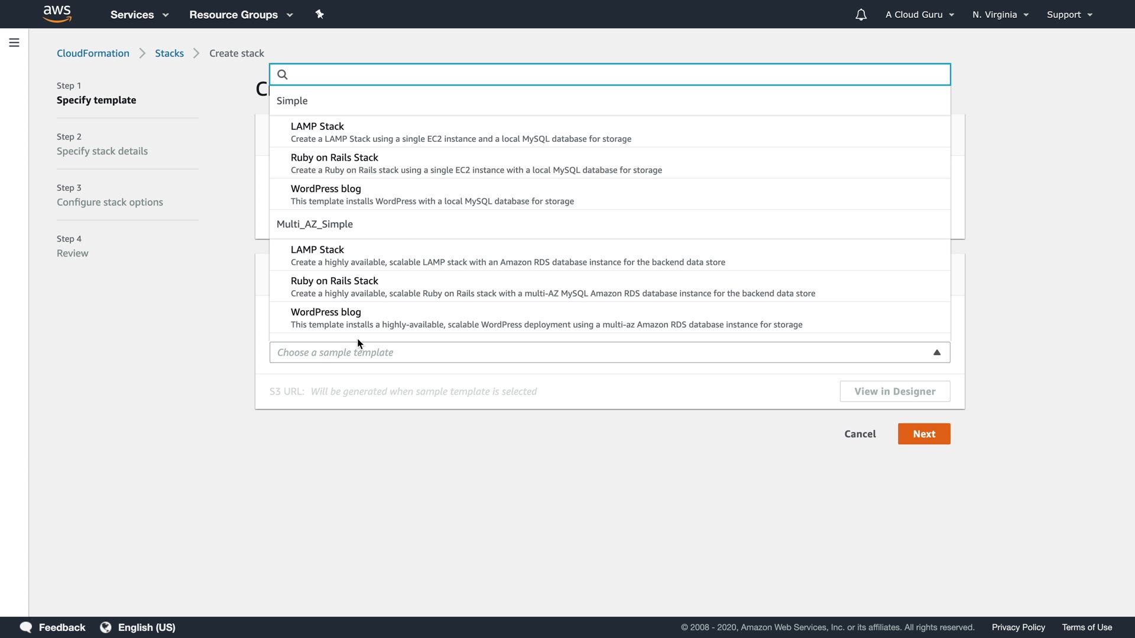Screen dimensions: 1135x638
Task: Open the Resource Groups dropdown
Action: point(241,15)
